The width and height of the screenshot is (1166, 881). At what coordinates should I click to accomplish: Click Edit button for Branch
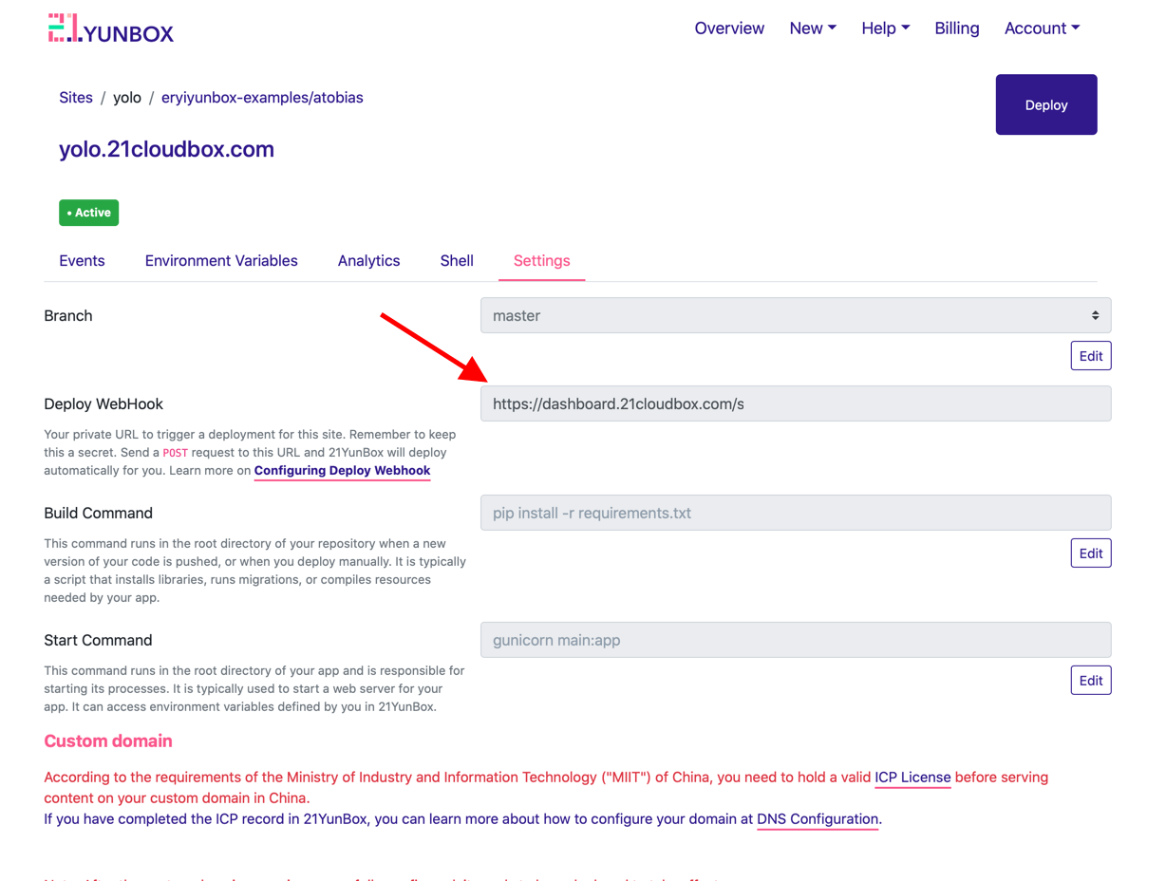pyautogui.click(x=1090, y=356)
